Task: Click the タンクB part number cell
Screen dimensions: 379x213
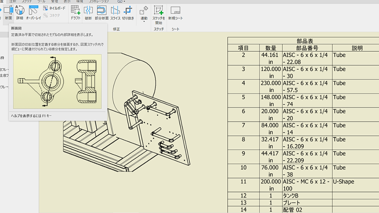Action: tap(307, 196)
